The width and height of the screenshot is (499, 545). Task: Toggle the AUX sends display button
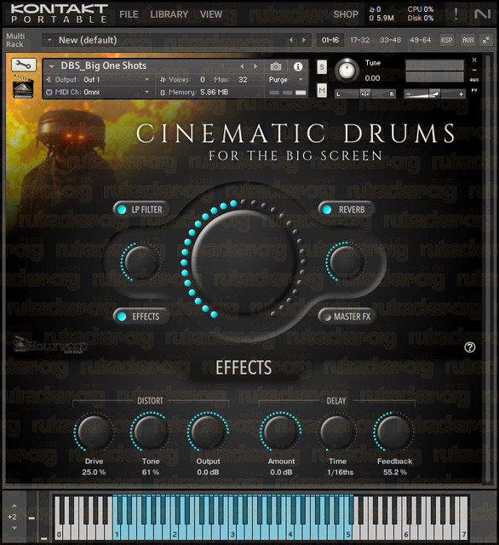(x=468, y=40)
